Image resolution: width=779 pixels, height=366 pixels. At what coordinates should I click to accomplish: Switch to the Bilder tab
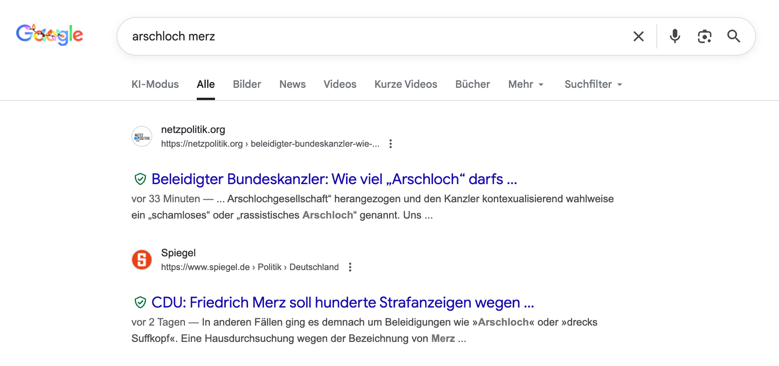247,84
